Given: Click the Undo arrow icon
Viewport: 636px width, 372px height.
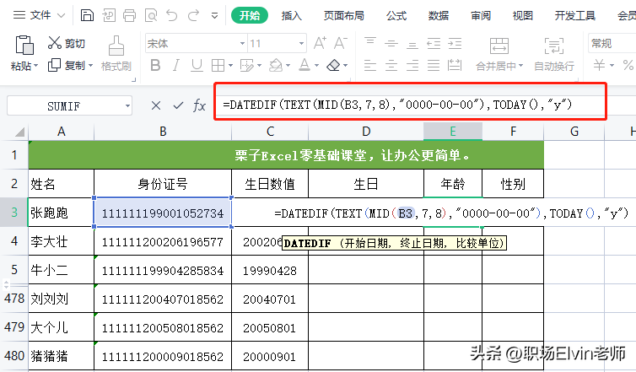Looking at the screenshot, I should pyautogui.click(x=173, y=15).
